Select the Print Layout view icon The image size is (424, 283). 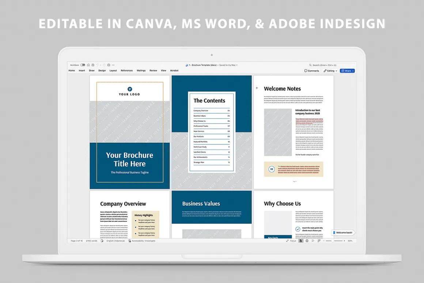pos(301,241)
